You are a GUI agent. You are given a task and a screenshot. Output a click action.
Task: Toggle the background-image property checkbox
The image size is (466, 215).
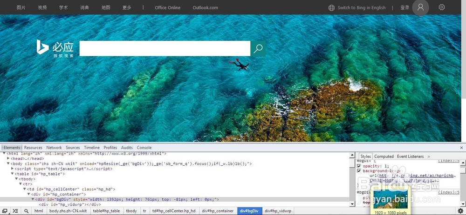359,171
